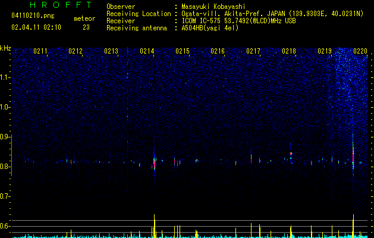Click the 0213 time marker
374x238 pixels.
pos(111,51)
